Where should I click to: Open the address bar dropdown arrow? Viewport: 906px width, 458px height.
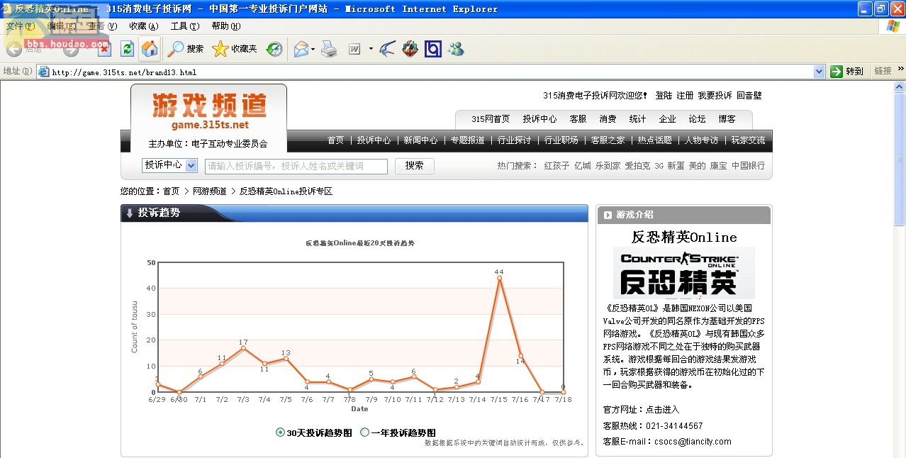point(820,72)
